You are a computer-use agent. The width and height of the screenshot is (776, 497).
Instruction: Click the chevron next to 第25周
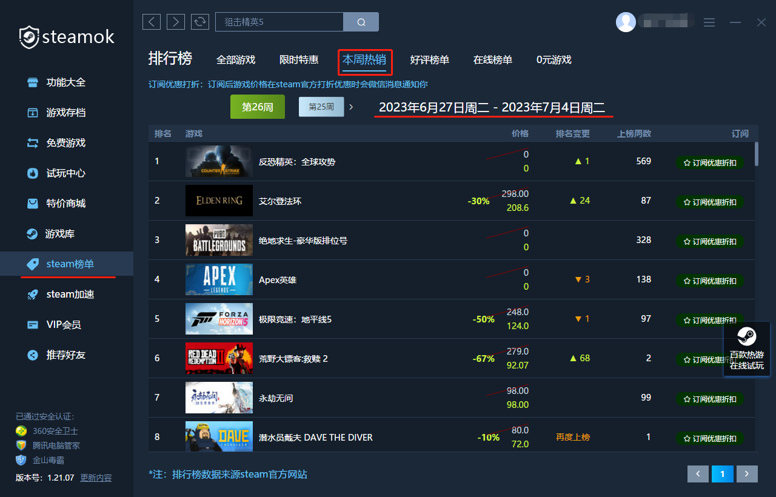click(x=351, y=107)
